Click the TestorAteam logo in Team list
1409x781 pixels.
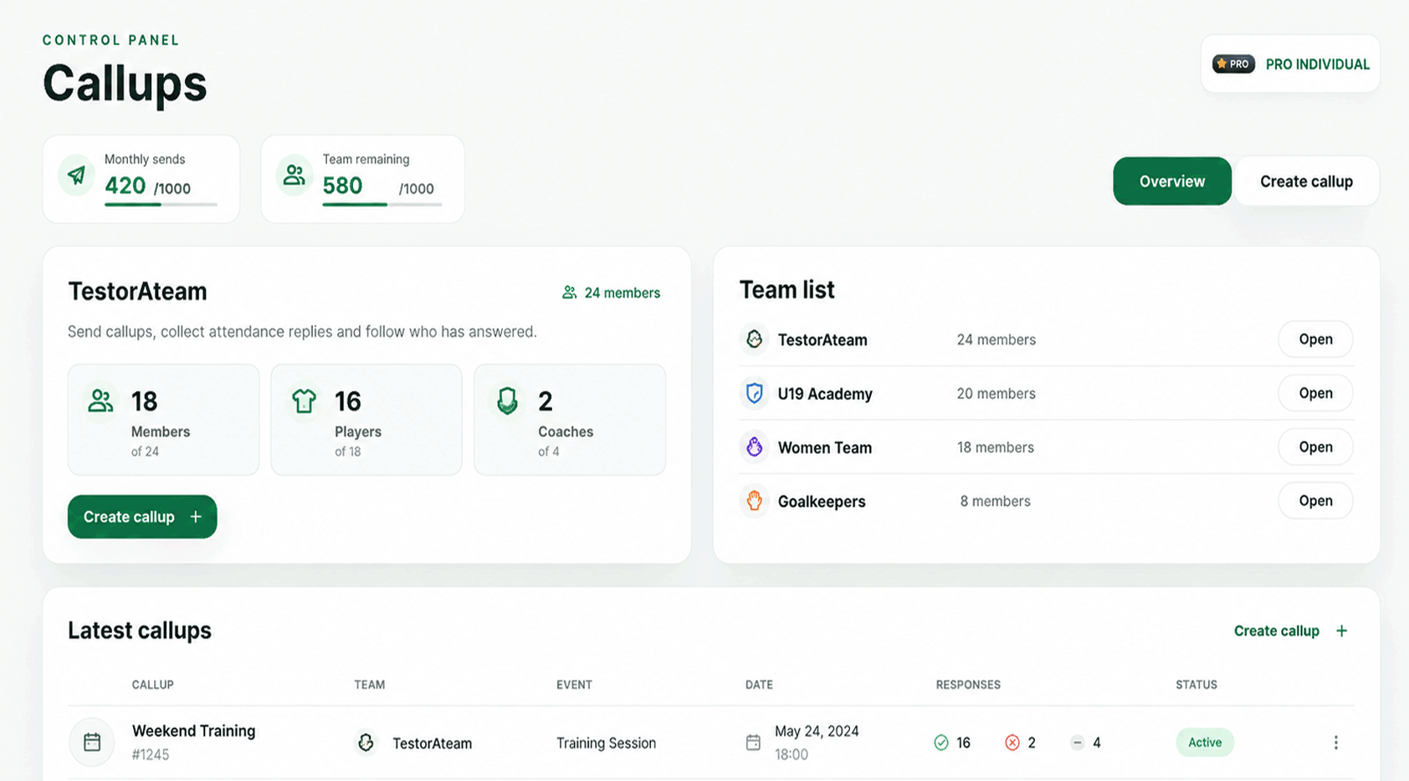tap(755, 339)
